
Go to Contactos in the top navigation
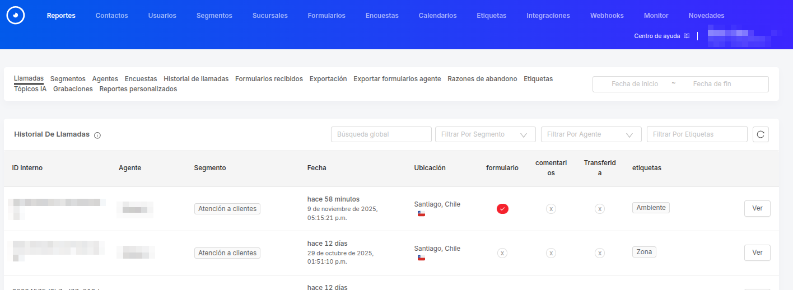pyautogui.click(x=111, y=16)
